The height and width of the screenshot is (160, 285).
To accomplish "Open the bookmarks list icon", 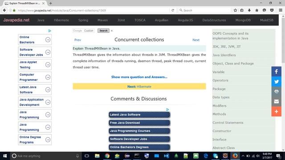I will 242,10.
